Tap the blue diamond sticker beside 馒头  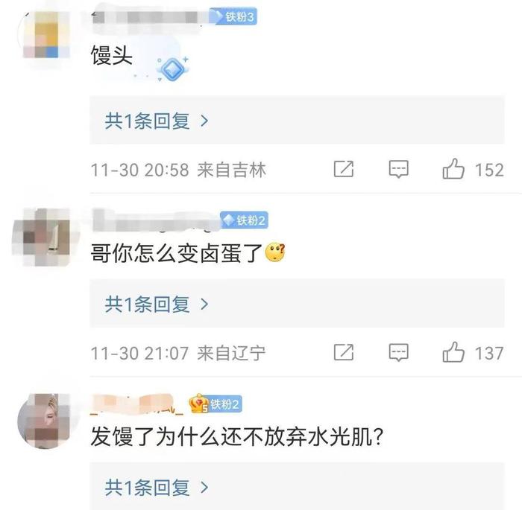coord(172,68)
